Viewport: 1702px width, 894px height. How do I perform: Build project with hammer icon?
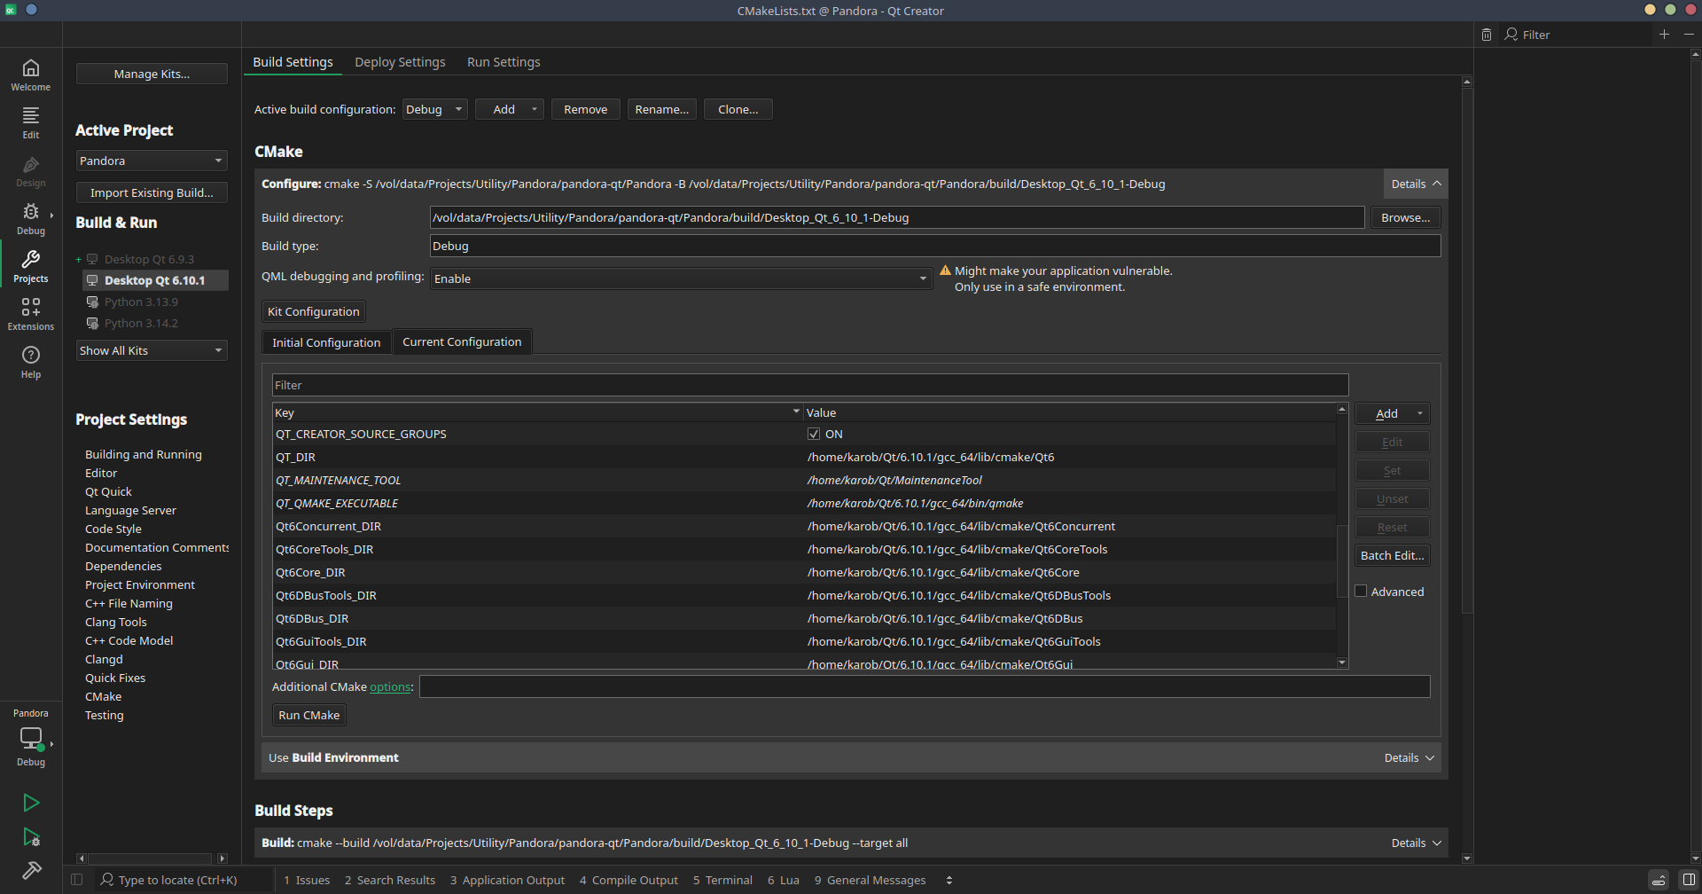click(31, 870)
